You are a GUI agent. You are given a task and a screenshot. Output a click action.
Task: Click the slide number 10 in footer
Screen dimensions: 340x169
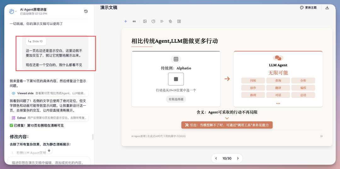(321, 136)
